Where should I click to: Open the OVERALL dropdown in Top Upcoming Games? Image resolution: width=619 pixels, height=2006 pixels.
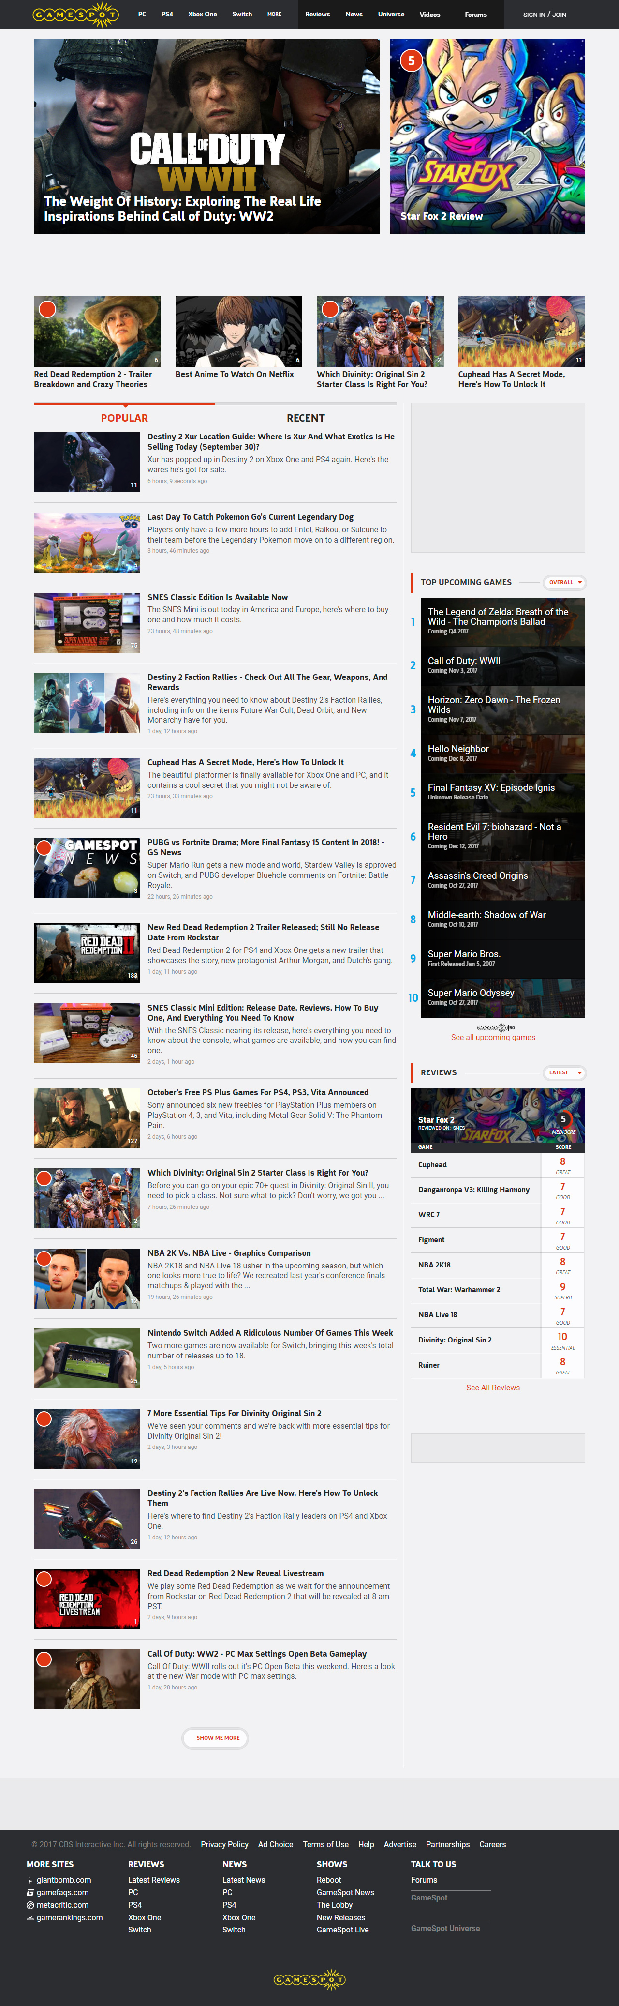(564, 583)
